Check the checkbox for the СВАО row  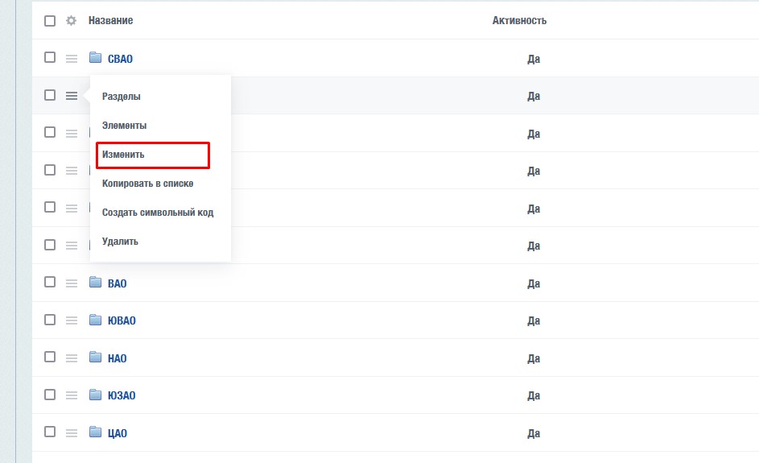point(50,58)
